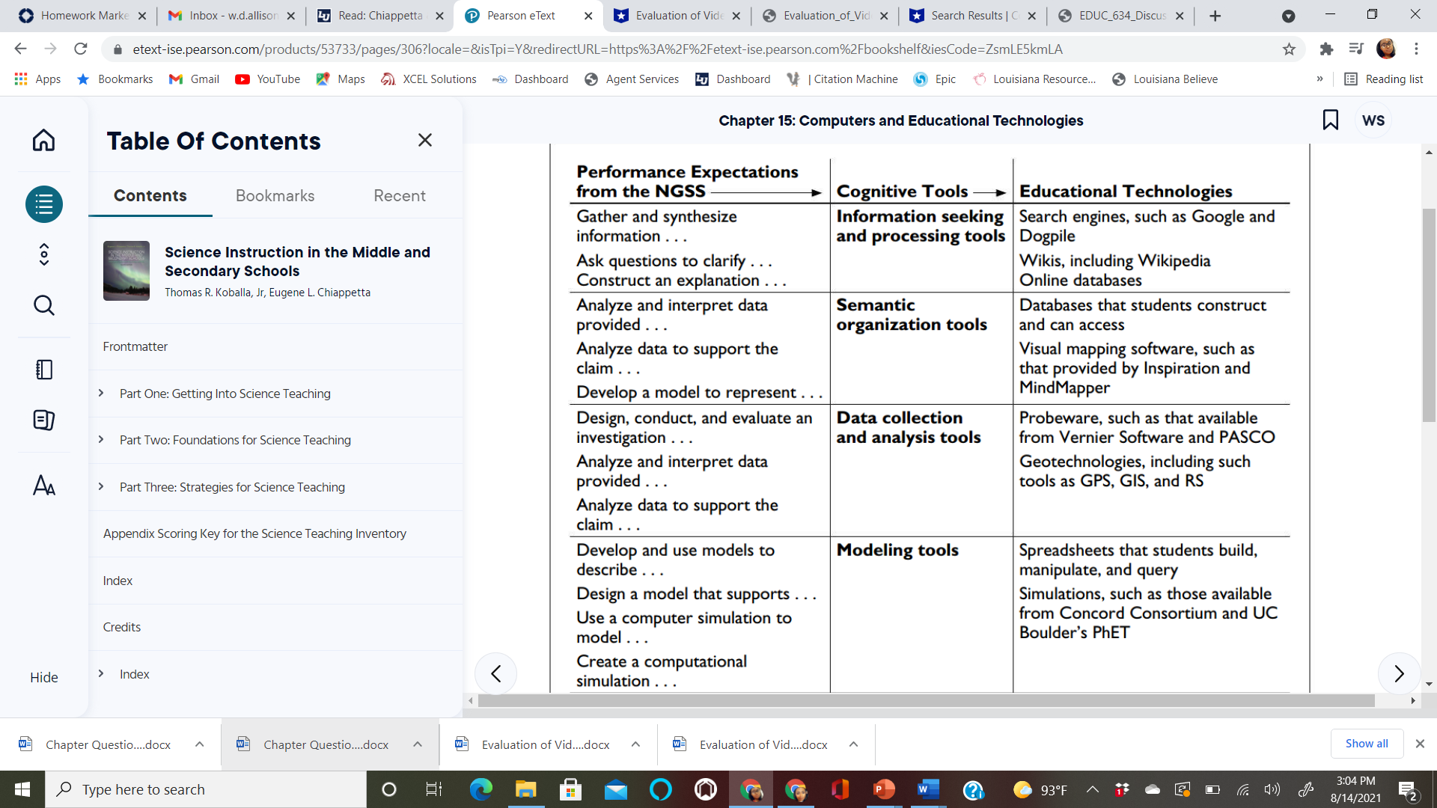This screenshot has width=1437, height=808.
Task: Click the book cover thumbnail
Action: tap(126, 271)
